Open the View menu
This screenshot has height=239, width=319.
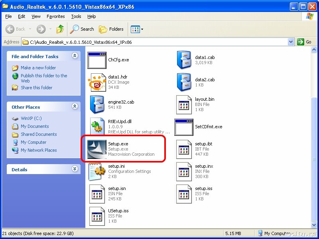[36, 16]
